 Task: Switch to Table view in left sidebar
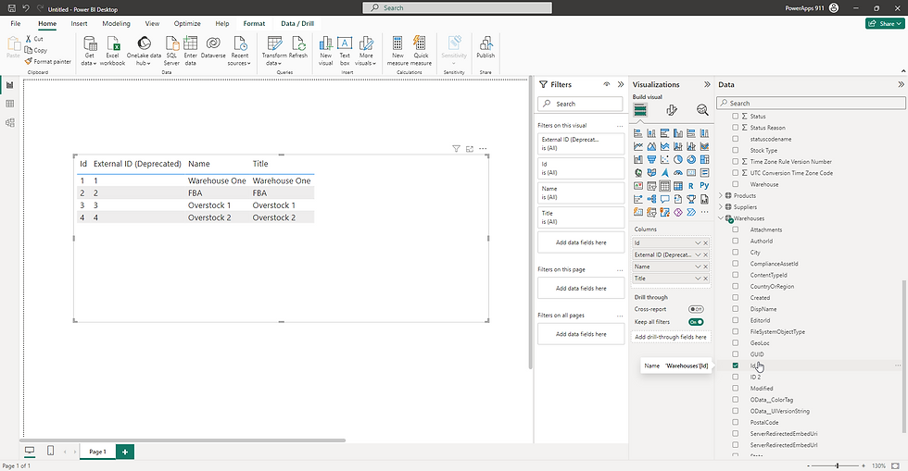(10, 104)
